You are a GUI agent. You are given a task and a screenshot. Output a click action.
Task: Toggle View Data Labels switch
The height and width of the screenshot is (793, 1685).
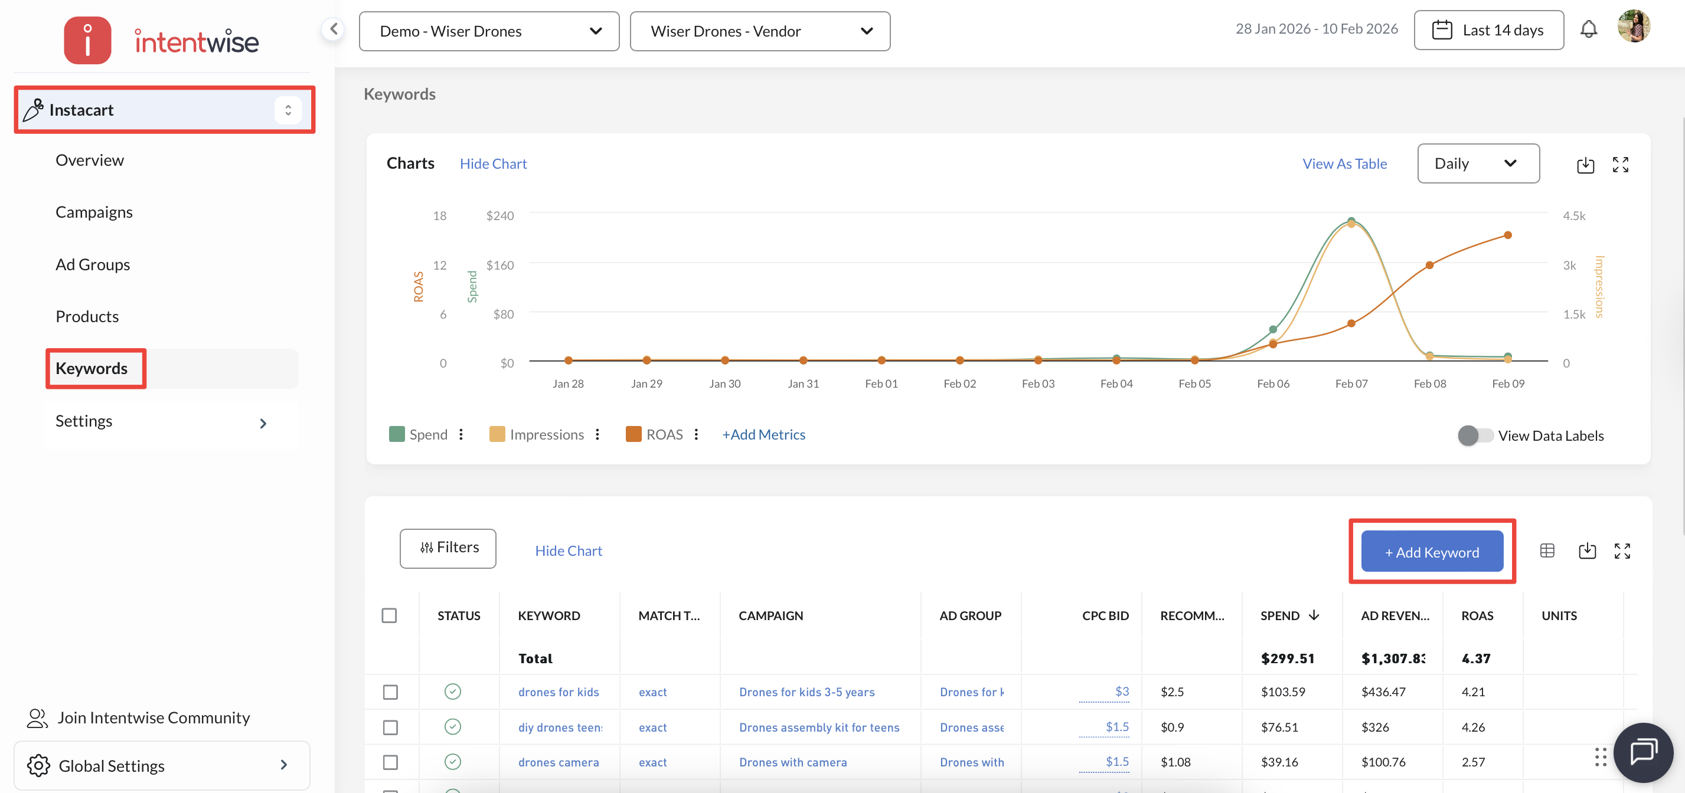pyautogui.click(x=1474, y=435)
